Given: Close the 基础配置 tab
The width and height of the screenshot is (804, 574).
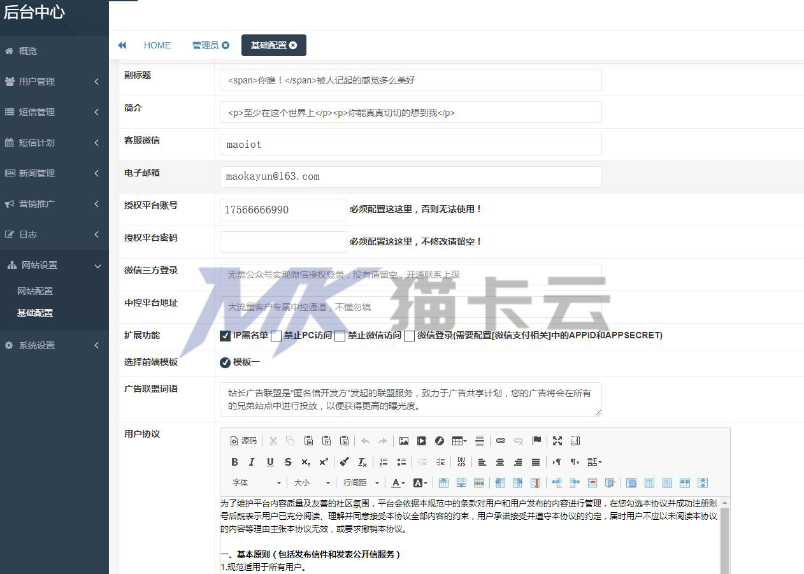Looking at the screenshot, I should 293,45.
